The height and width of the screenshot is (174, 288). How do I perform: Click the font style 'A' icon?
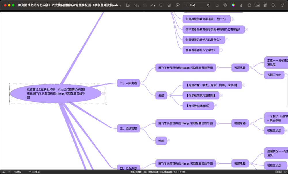pos(241,5)
